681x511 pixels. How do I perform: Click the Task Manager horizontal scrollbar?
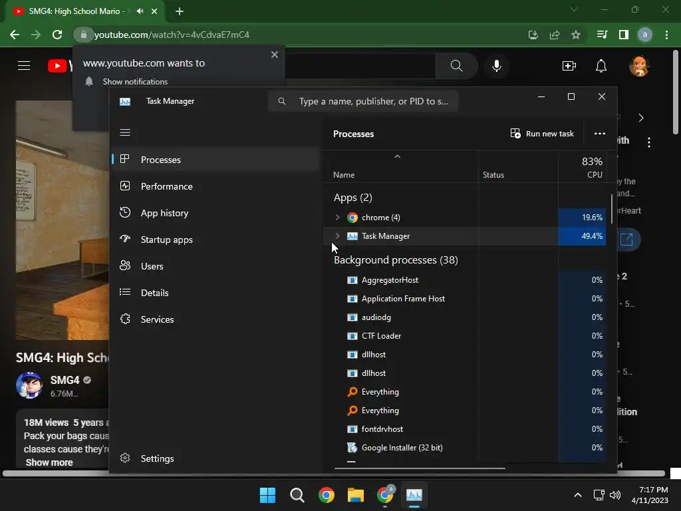tap(420, 468)
